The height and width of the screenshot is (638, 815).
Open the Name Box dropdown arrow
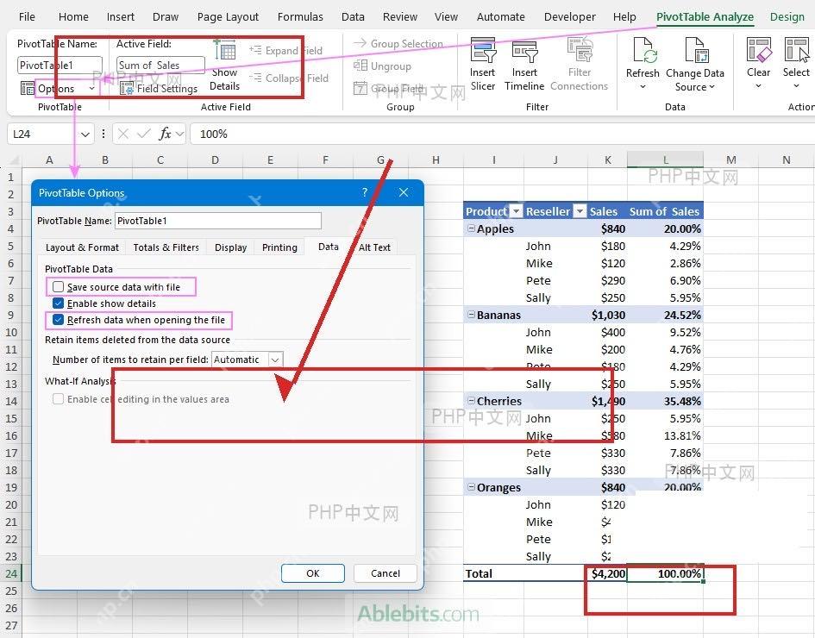pyautogui.click(x=85, y=134)
